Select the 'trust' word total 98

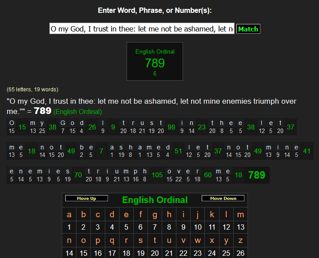[x=171, y=127]
